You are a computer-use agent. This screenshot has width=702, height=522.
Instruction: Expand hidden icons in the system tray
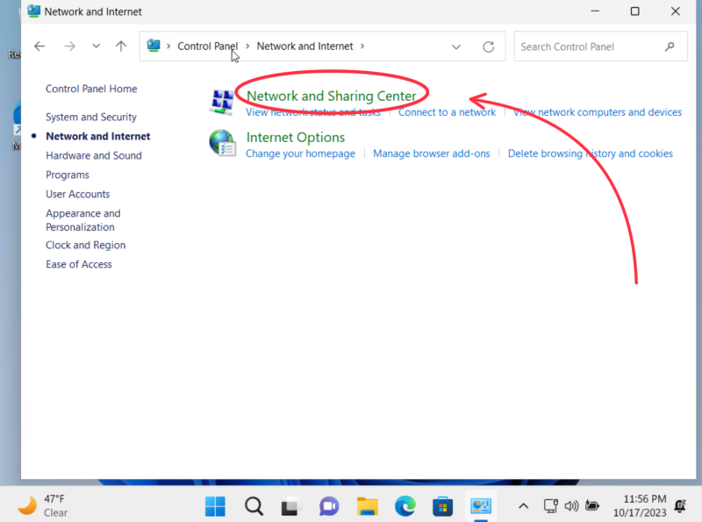(524, 506)
